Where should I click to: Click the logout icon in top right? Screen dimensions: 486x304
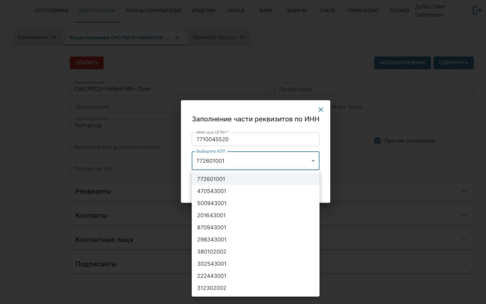pyautogui.click(x=477, y=11)
